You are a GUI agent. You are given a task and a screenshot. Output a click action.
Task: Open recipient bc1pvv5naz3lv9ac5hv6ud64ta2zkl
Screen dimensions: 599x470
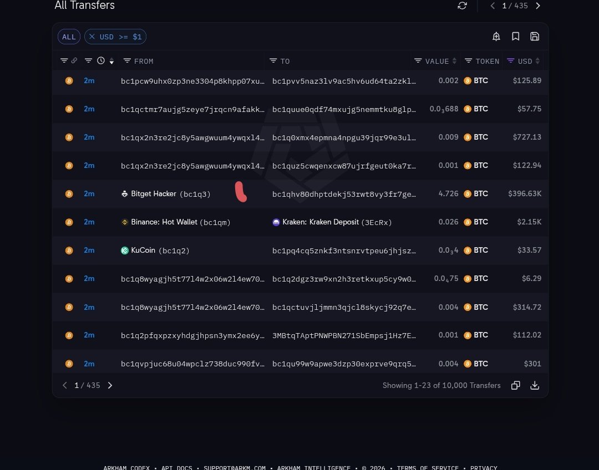344,81
